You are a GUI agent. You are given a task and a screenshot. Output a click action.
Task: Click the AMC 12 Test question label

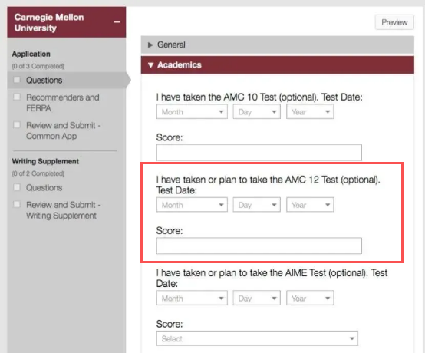point(268,185)
